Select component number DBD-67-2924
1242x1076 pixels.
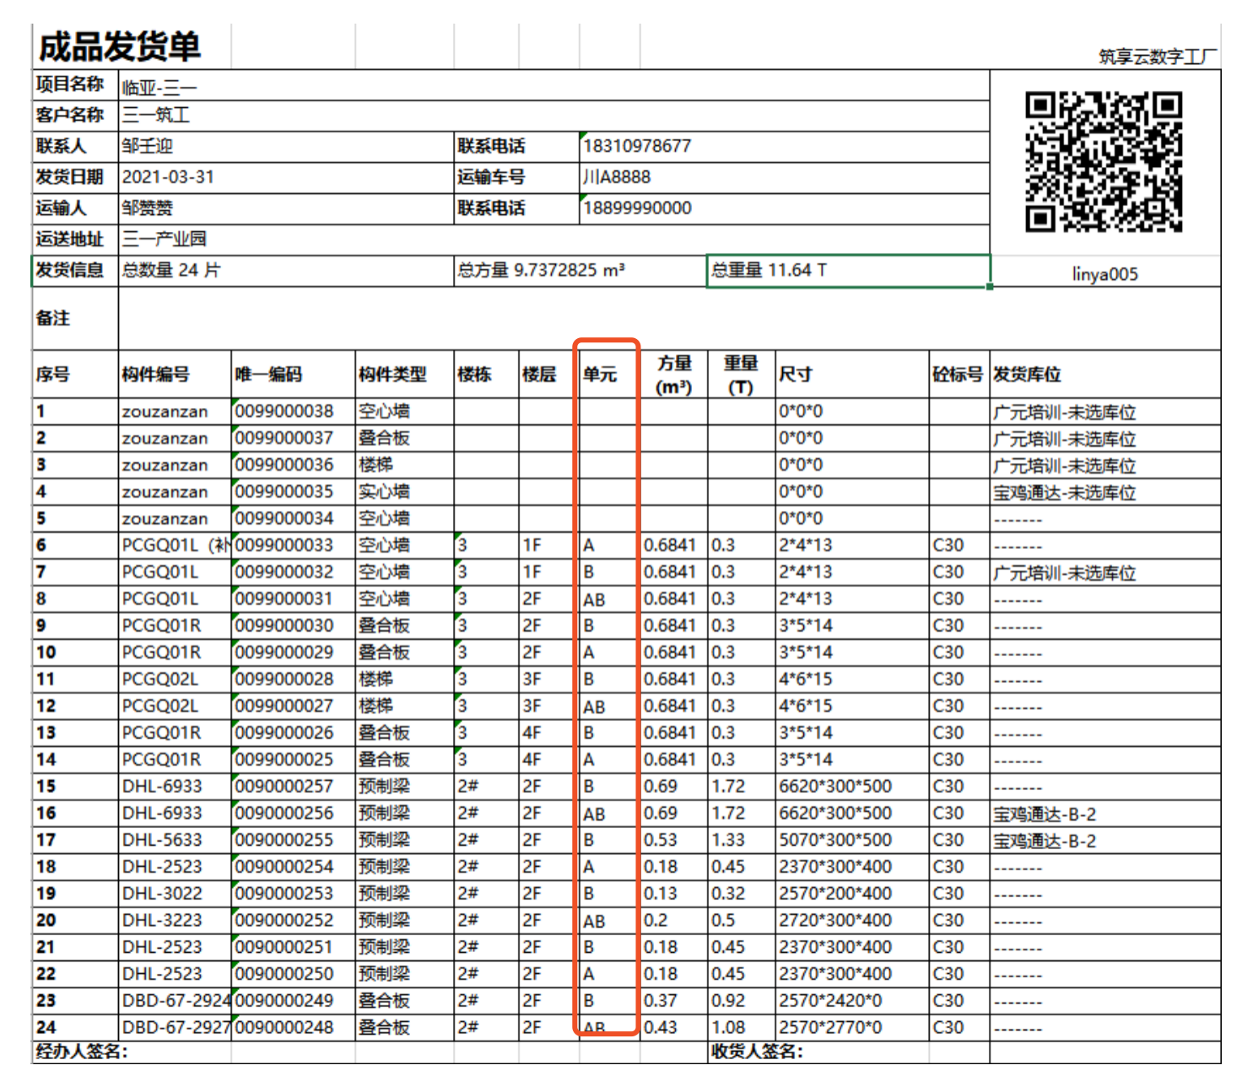pyautogui.click(x=176, y=1000)
